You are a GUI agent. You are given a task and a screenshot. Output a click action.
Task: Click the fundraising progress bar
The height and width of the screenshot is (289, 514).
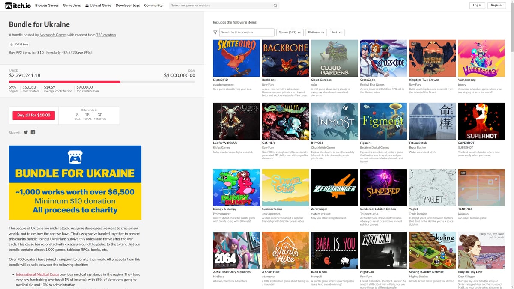point(102,82)
